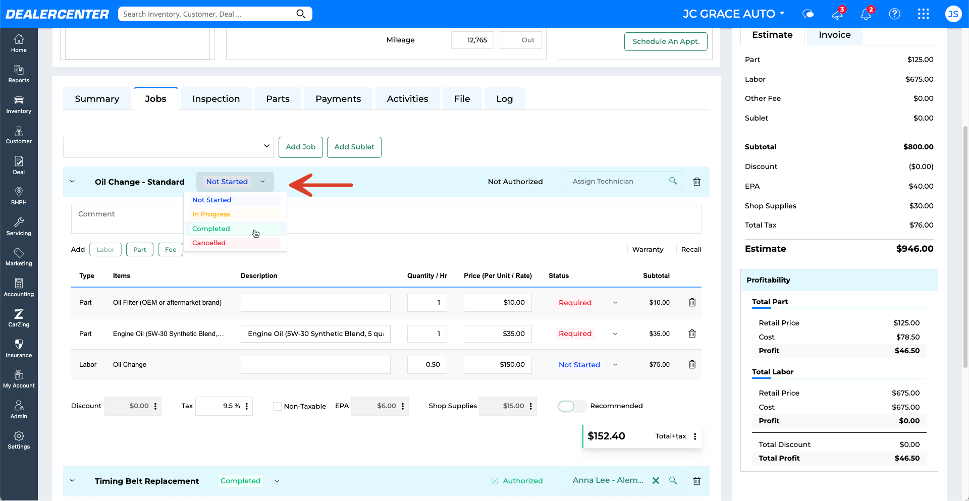Open the Total+tax options menu
The width and height of the screenshot is (969, 501).
(x=695, y=436)
